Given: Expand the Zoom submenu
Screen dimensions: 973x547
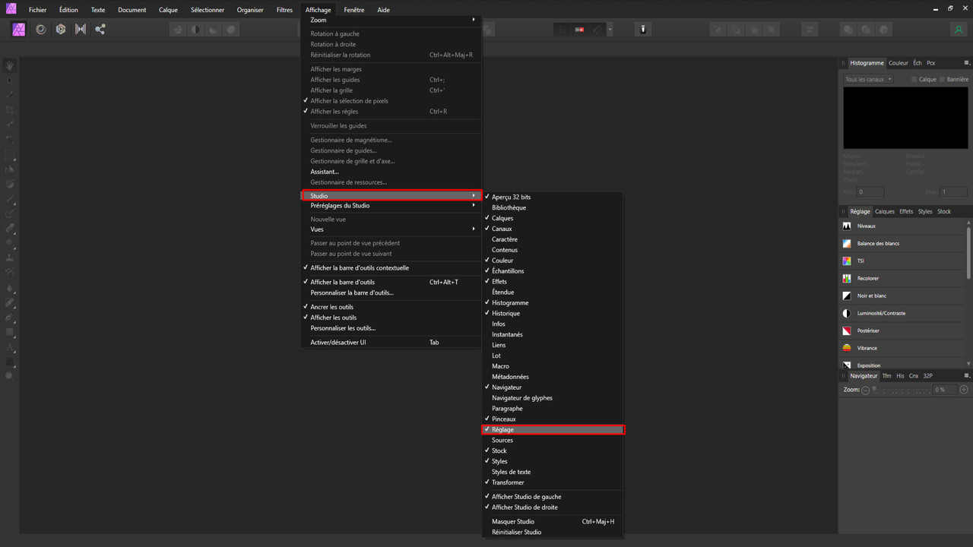Looking at the screenshot, I should (x=391, y=20).
